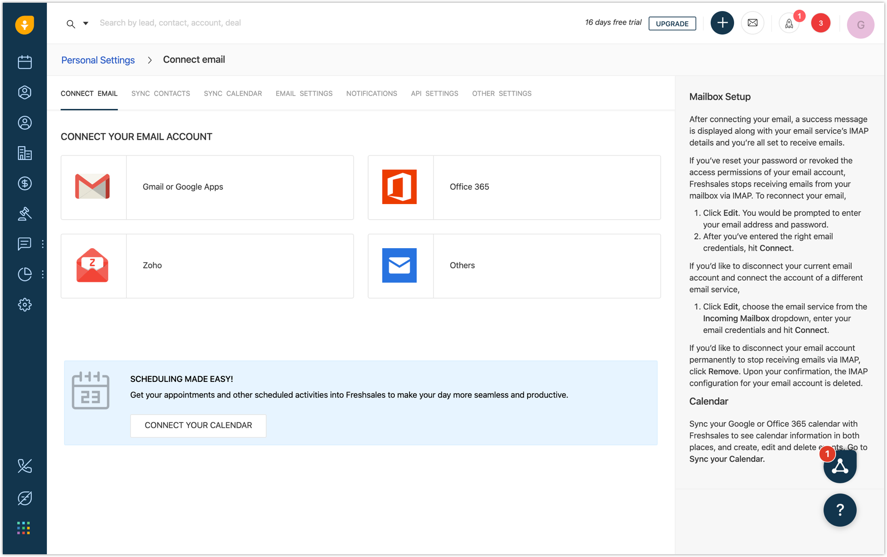Go back to Personal Settings link
The image size is (887, 557).
point(98,60)
